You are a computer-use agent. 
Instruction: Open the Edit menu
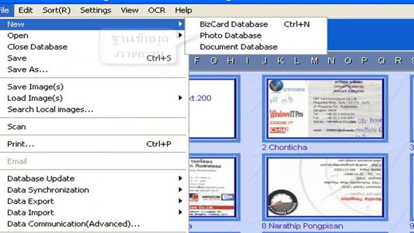tap(25, 10)
